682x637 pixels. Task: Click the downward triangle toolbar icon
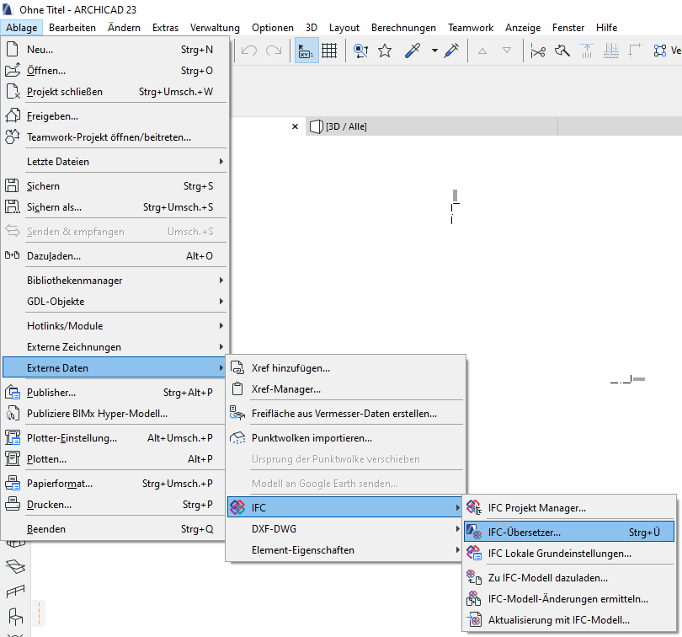pyautogui.click(x=507, y=51)
